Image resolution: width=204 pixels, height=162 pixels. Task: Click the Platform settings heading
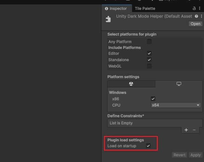pyautogui.click(x=123, y=77)
